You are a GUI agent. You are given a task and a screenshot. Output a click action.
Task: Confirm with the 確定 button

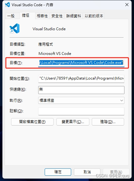point(58,172)
